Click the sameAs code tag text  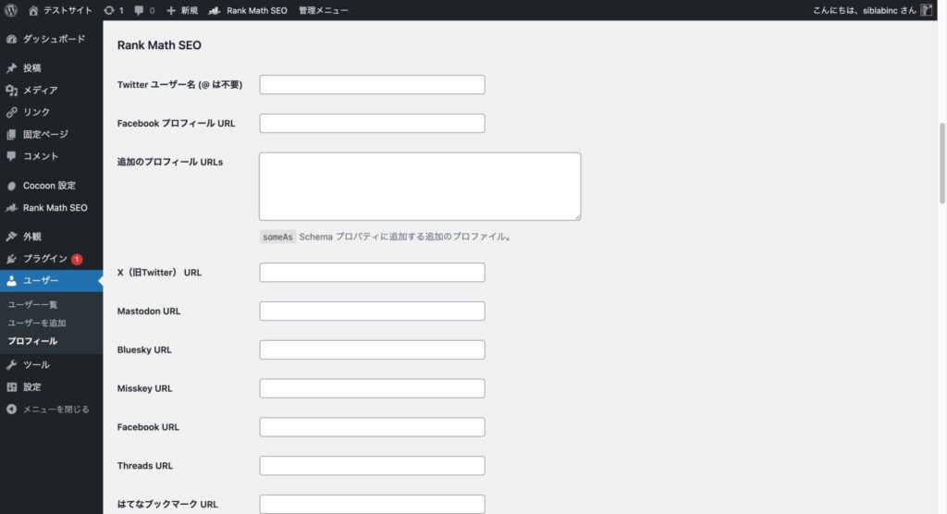pos(277,237)
